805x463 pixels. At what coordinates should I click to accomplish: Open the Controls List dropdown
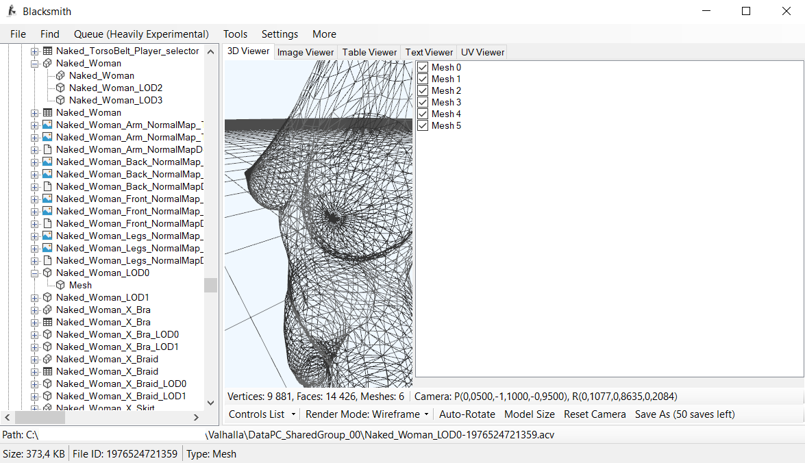tap(262, 414)
